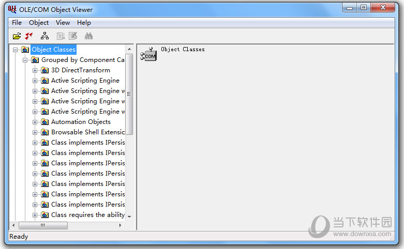Select Class requires the ability label
Viewport: 404px width, 249px height.
[x=88, y=215]
